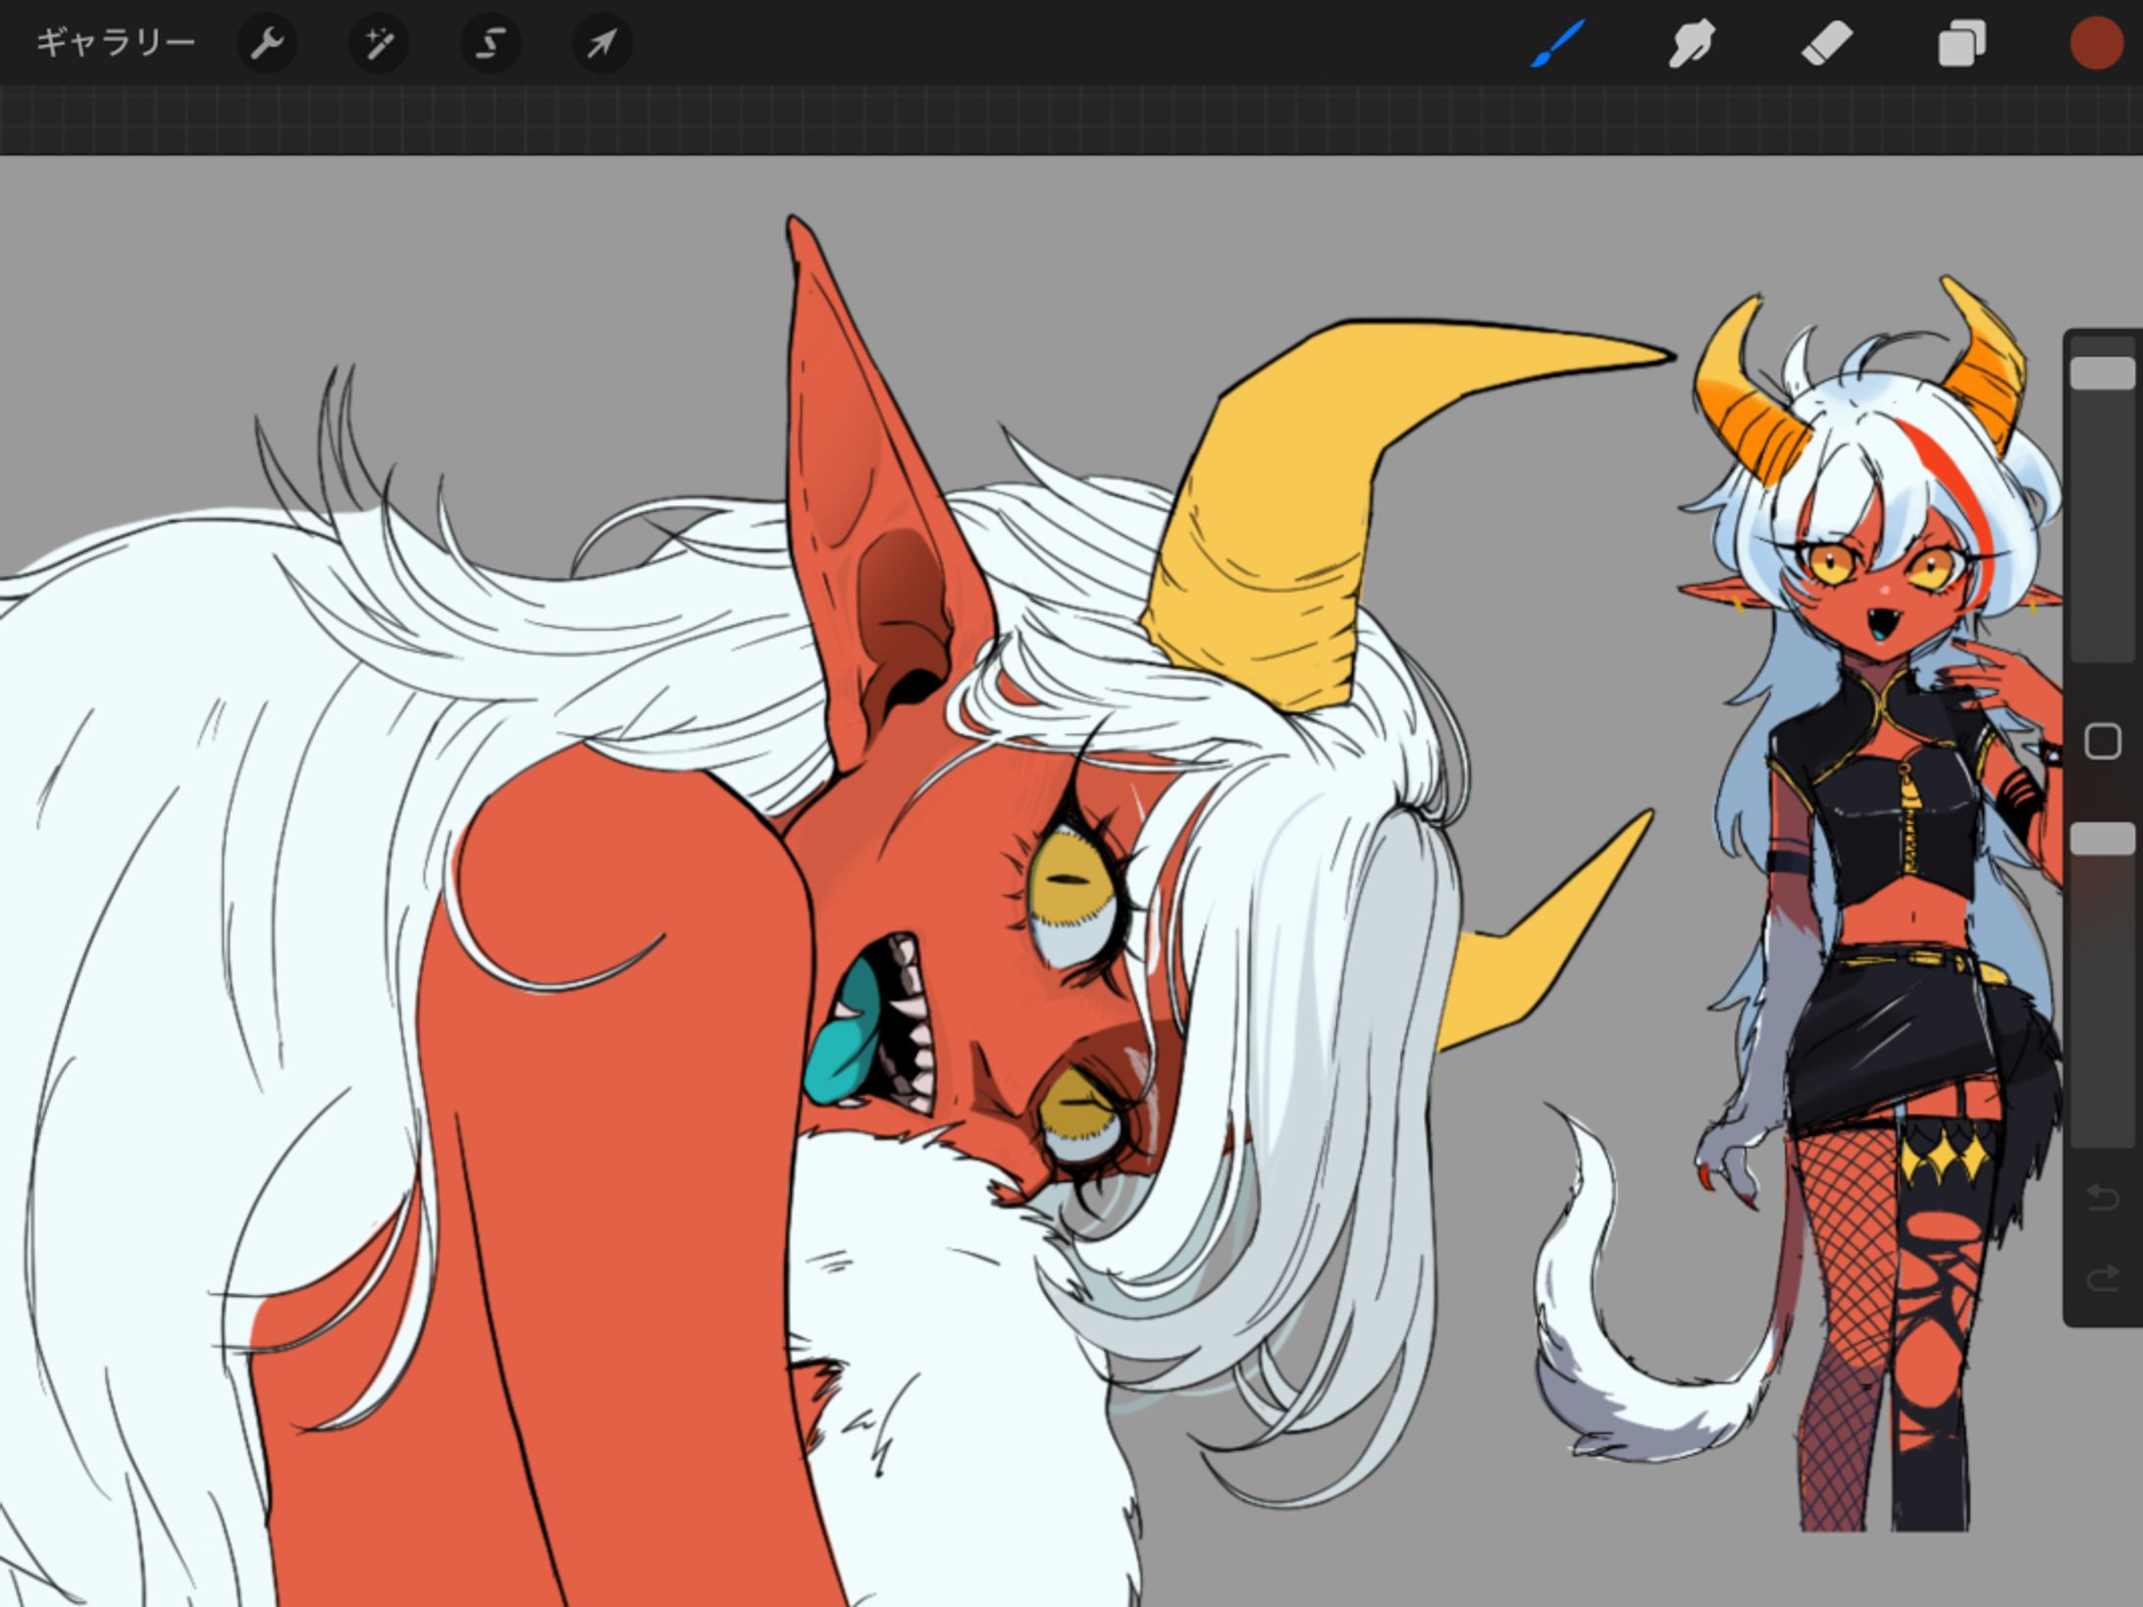Image resolution: width=2143 pixels, height=1607 pixels.
Task: Activate the Transform arrow tool
Action: tap(601, 43)
